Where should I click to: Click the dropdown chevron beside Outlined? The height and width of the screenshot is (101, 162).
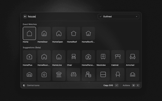click(136, 16)
